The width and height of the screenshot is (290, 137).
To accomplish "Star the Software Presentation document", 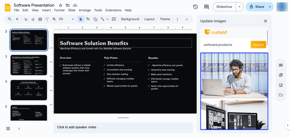I will click(x=61, y=5).
